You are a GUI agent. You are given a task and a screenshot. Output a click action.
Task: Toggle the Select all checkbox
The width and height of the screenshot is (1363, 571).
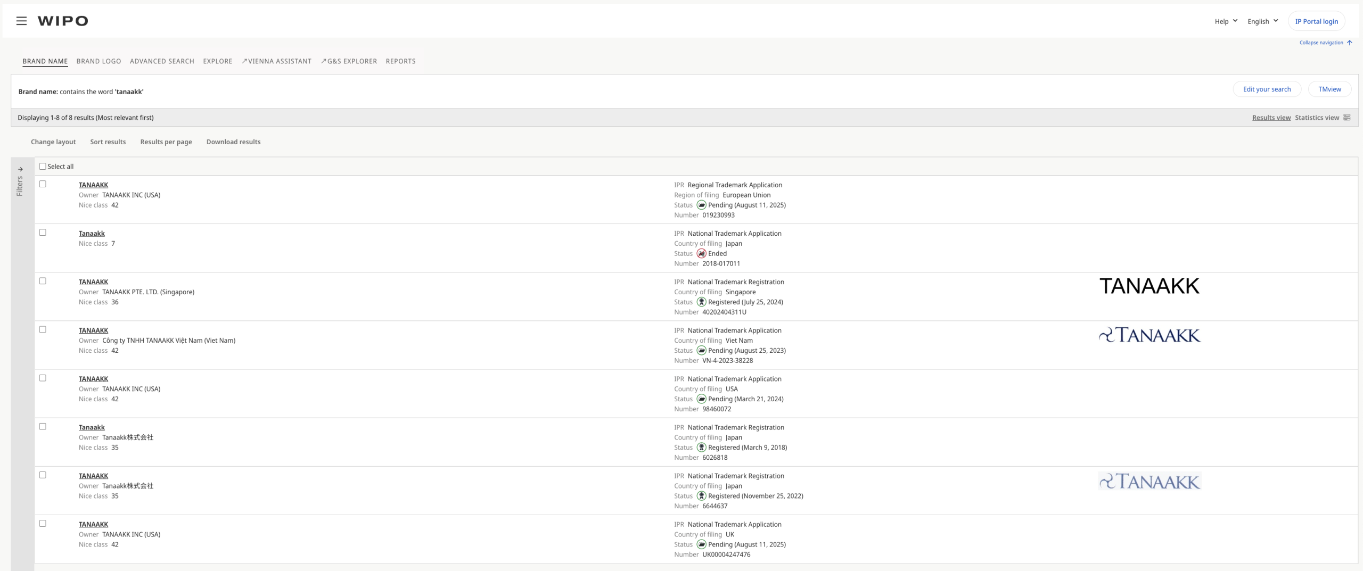43,166
